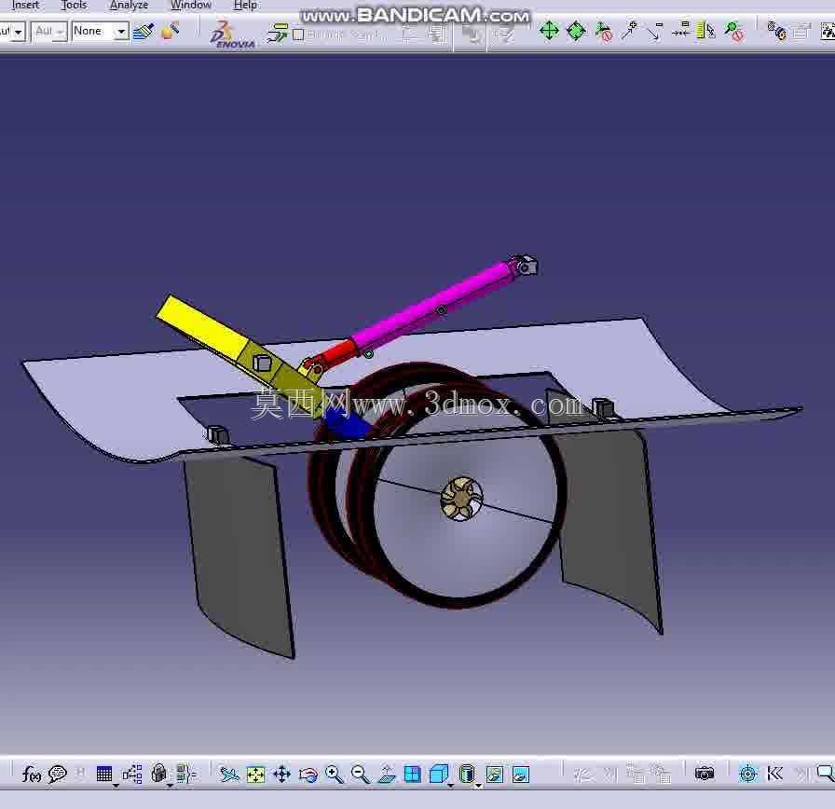Click the tree structure icon
The height and width of the screenshot is (809, 835).
[132, 774]
